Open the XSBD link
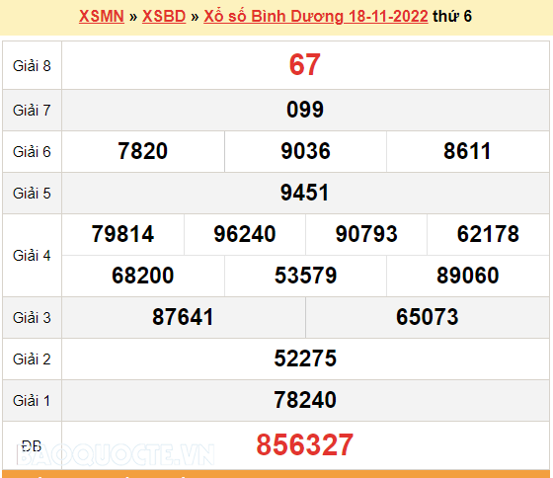The width and height of the screenshot is (553, 478). (x=164, y=16)
